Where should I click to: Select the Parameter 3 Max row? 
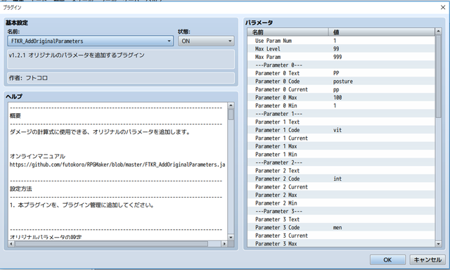pyautogui.click(x=341, y=243)
